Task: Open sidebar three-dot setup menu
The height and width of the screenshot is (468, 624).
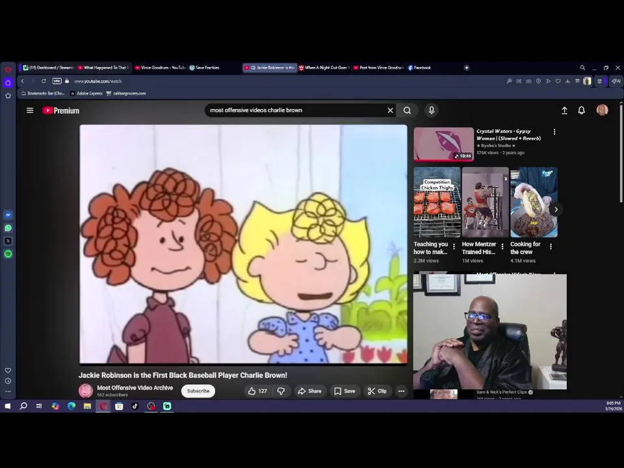Action: tap(8, 391)
